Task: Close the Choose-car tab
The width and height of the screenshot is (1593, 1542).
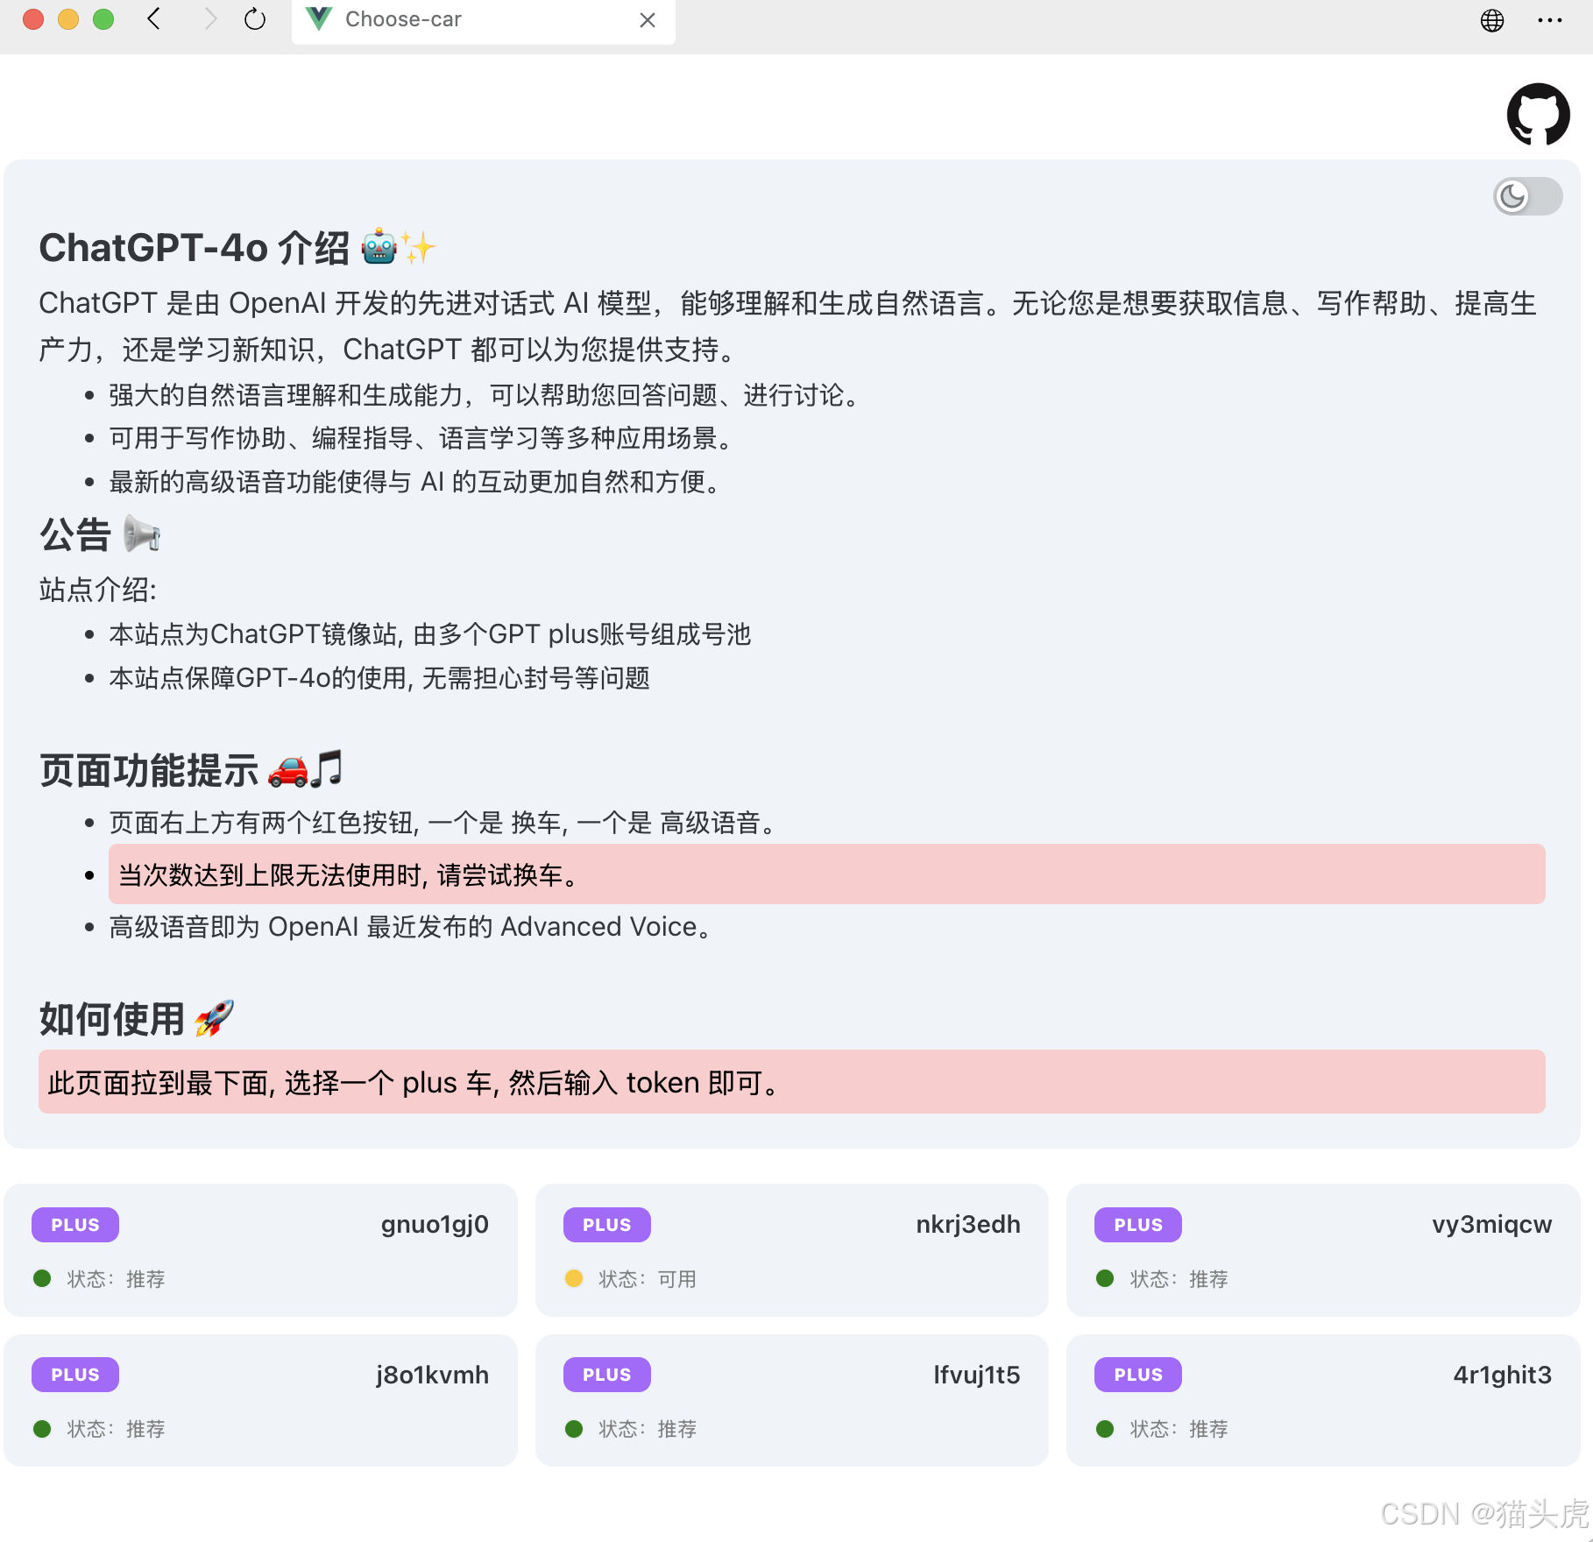Action: tap(648, 20)
